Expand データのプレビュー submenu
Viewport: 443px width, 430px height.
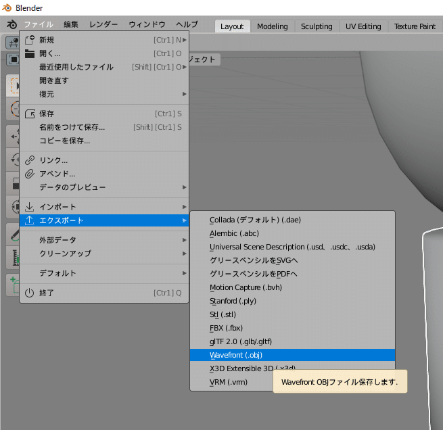point(104,187)
